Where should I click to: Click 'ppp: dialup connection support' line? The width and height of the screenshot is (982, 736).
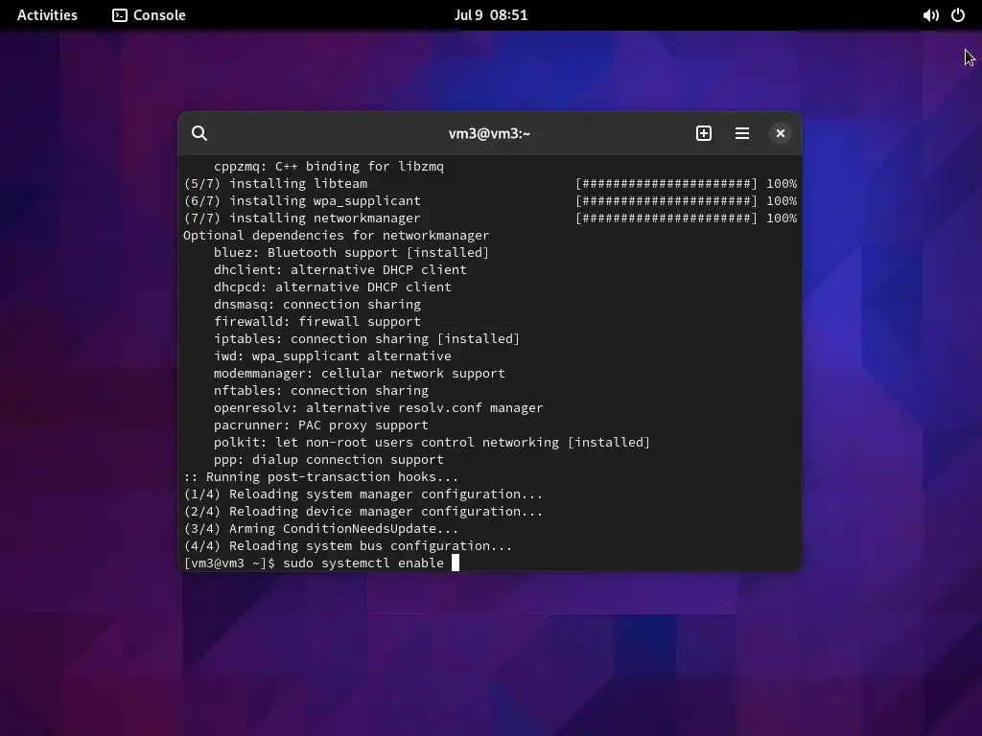(x=329, y=459)
